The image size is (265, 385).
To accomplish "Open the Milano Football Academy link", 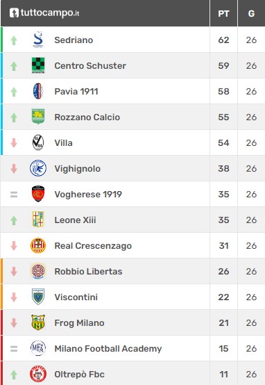I will tap(108, 348).
